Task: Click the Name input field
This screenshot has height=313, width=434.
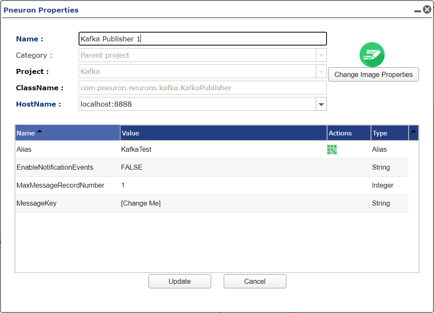Action: click(203, 39)
